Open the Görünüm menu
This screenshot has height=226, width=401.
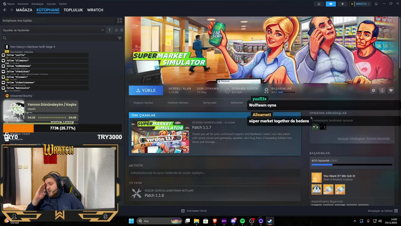click(23, 4)
